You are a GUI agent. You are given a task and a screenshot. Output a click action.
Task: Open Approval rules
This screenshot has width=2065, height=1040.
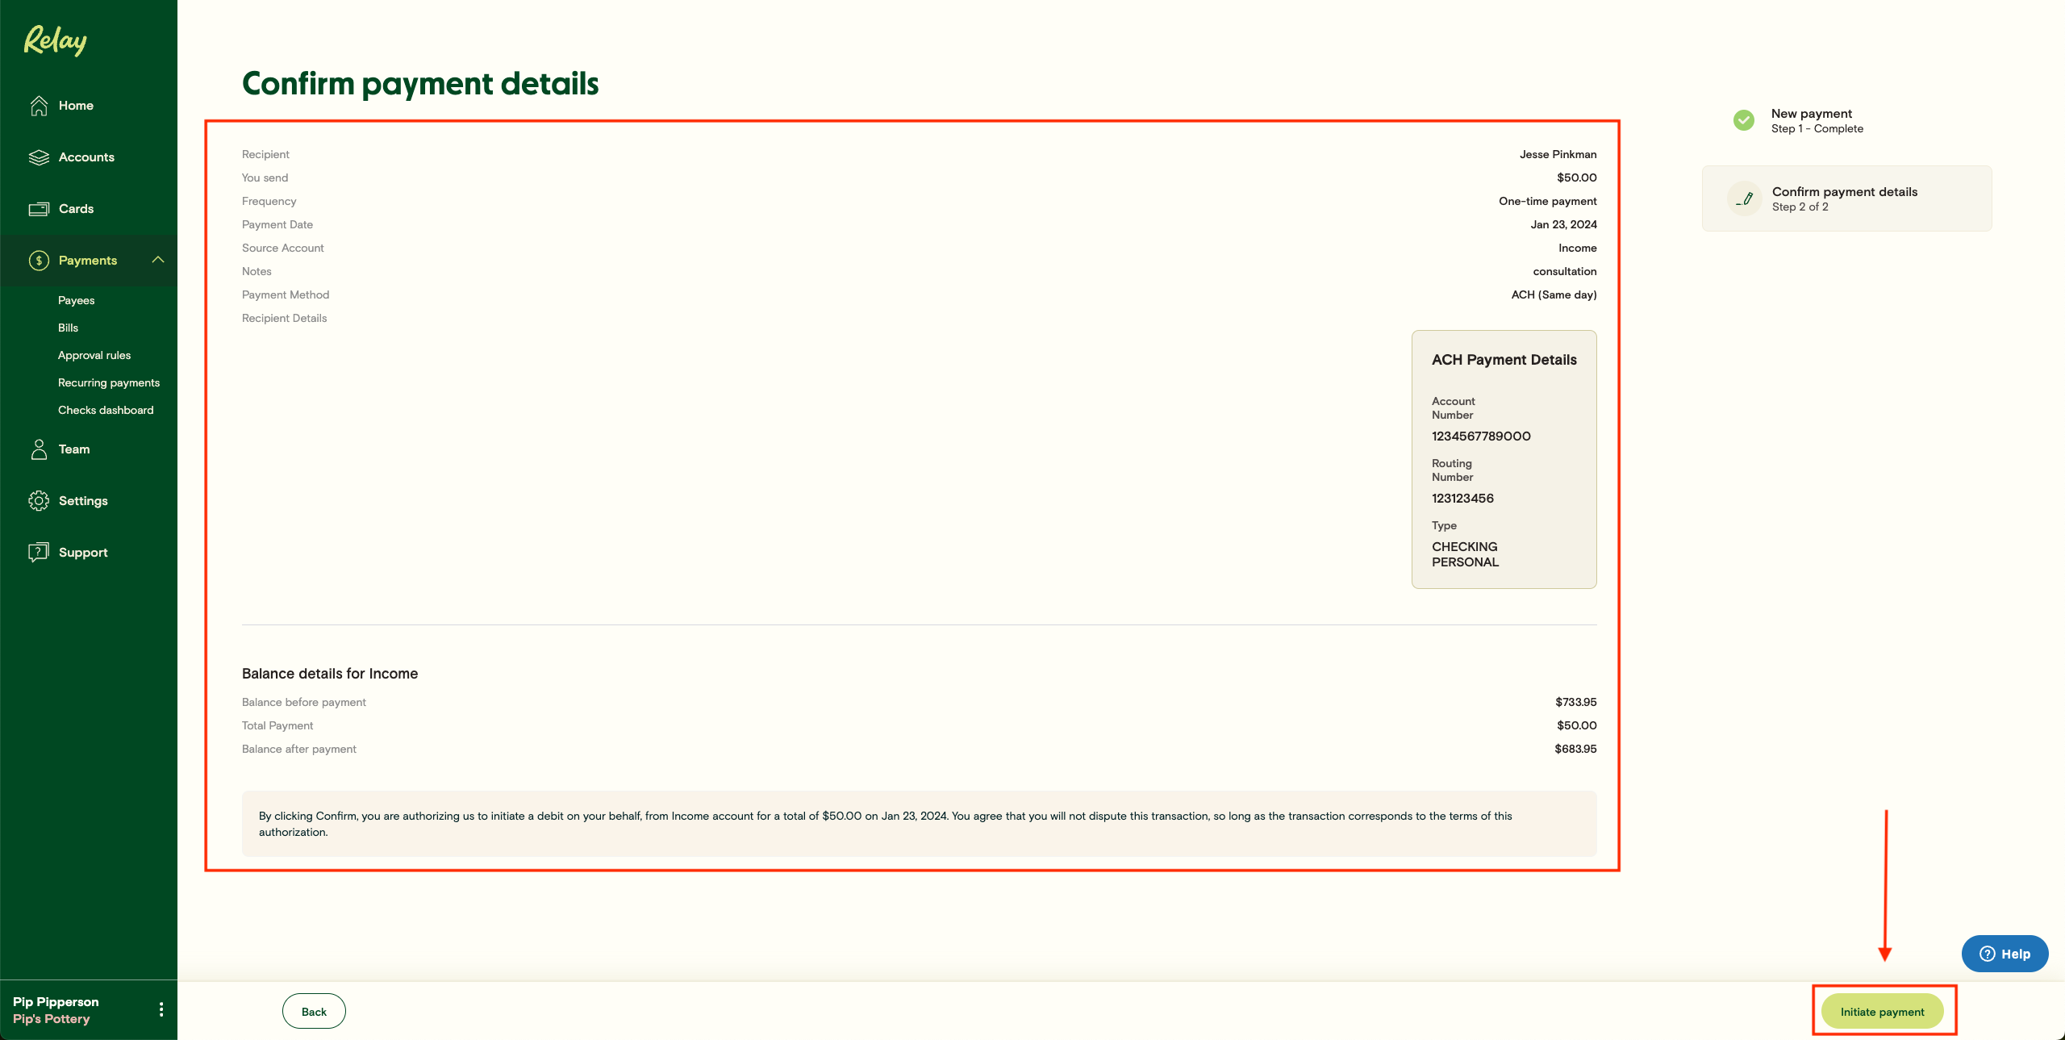point(94,354)
